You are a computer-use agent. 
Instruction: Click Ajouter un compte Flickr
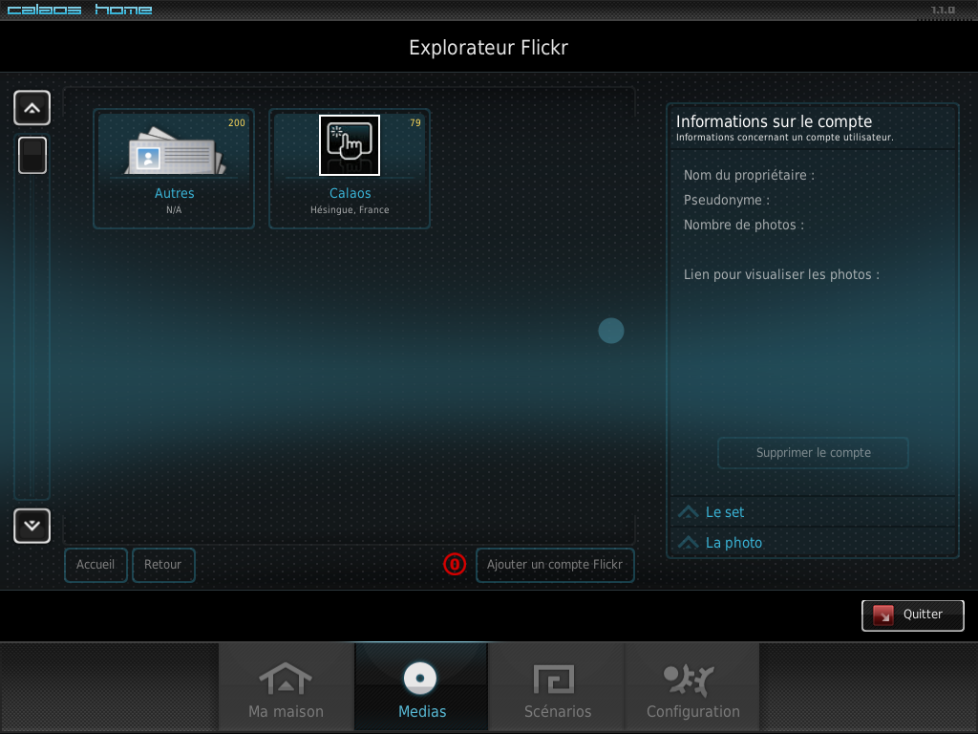click(x=555, y=565)
